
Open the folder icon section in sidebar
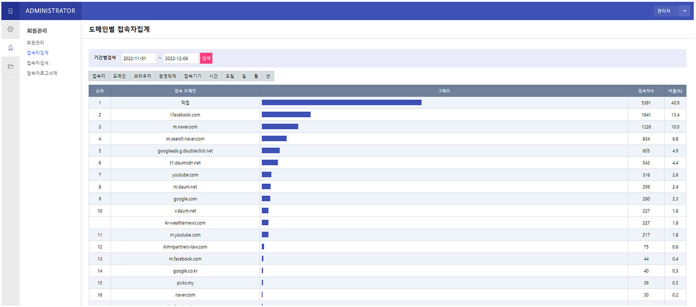pos(10,66)
